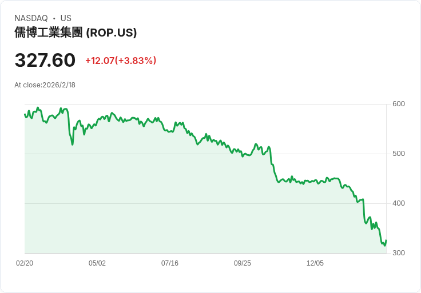Click the dot separator between NASDAQ and US

[54, 18]
